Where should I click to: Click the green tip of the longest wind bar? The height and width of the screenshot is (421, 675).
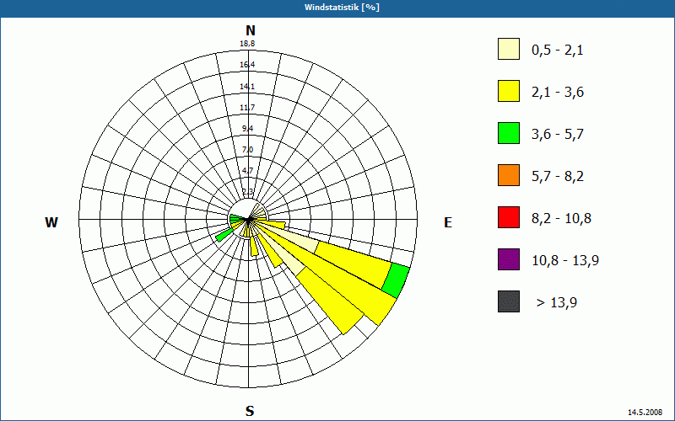[x=396, y=280]
